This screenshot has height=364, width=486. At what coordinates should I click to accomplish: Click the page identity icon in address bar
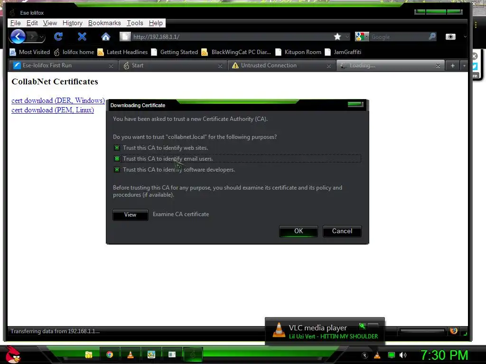point(125,37)
